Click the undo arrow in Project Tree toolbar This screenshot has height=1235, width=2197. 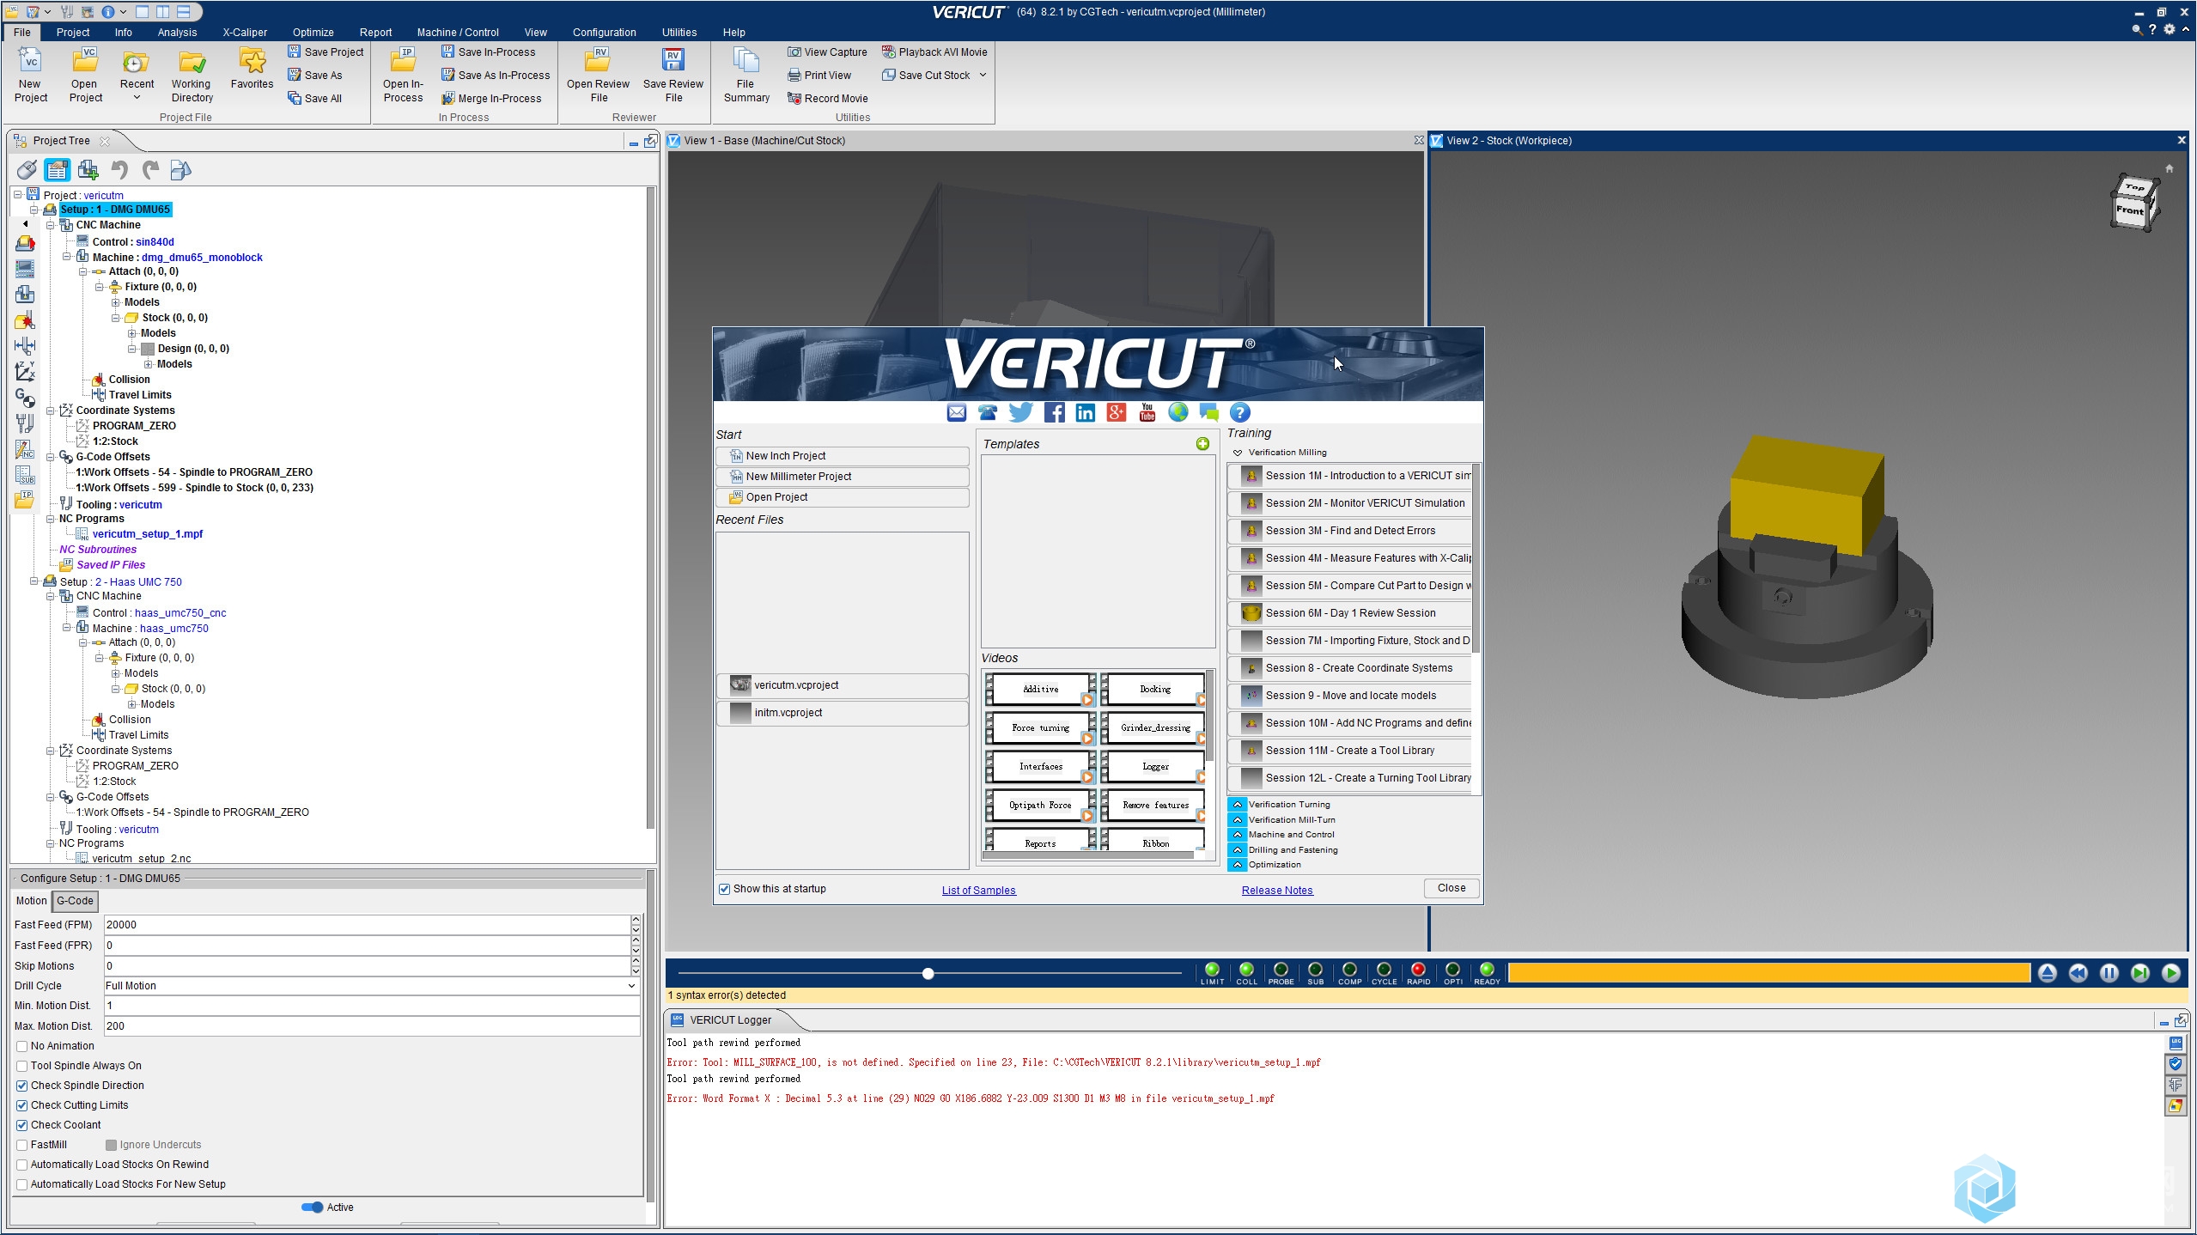click(119, 170)
